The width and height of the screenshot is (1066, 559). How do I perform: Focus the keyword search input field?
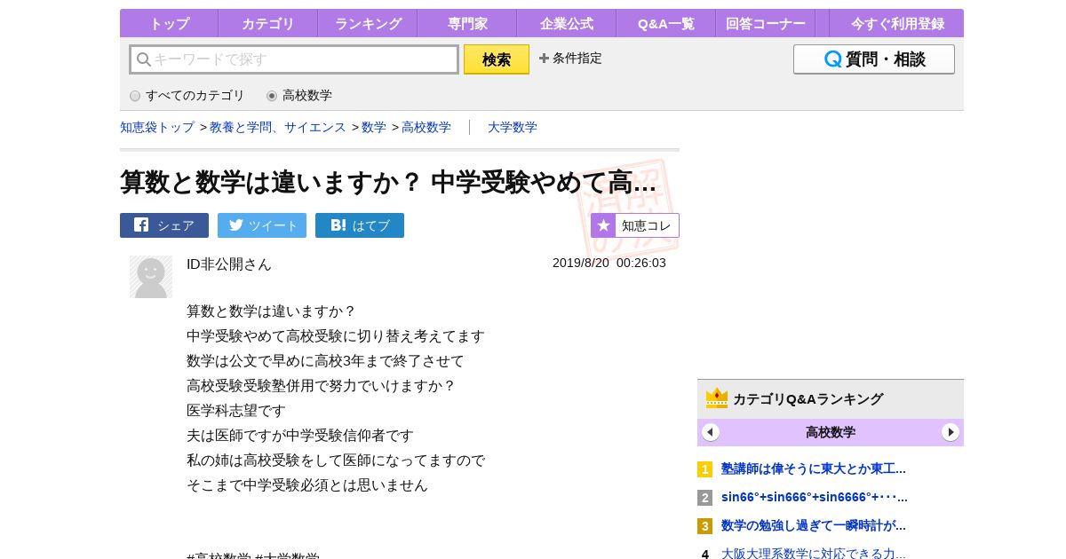pyautogui.click(x=294, y=59)
